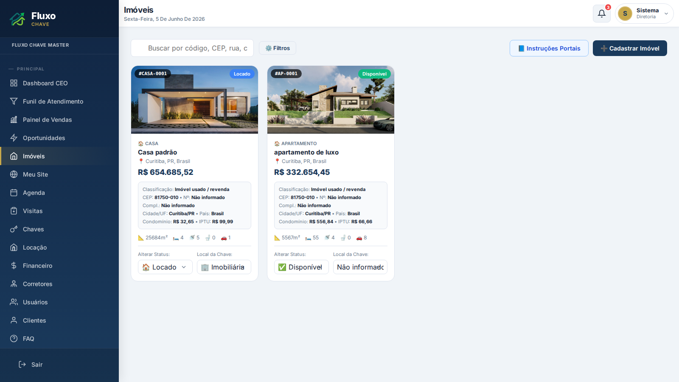The width and height of the screenshot is (679, 382).
Task: Click the Filtros gear icon
Action: point(268,48)
